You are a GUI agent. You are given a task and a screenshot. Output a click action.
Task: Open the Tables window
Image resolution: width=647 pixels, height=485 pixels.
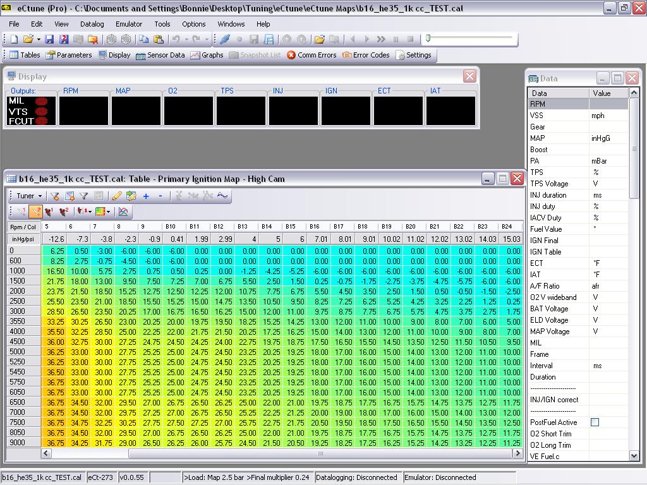click(x=25, y=55)
